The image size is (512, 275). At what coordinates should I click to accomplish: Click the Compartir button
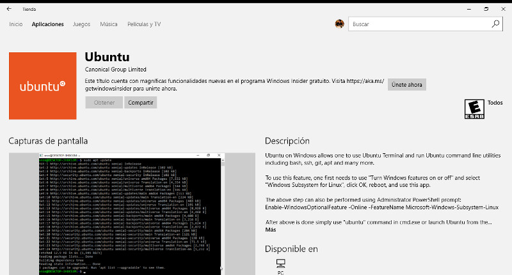[141, 102]
